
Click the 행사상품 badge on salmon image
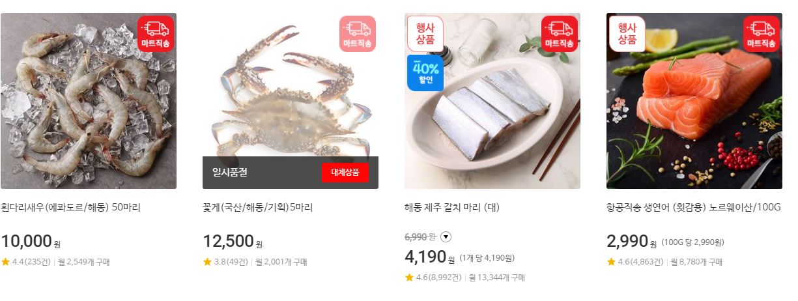627,33
